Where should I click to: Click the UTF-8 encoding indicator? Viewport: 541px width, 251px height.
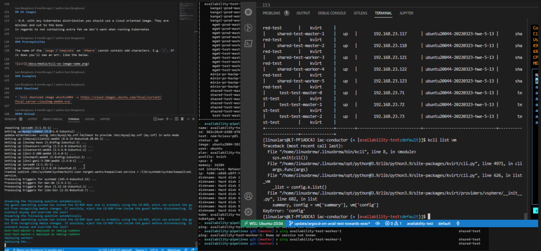[154, 249]
